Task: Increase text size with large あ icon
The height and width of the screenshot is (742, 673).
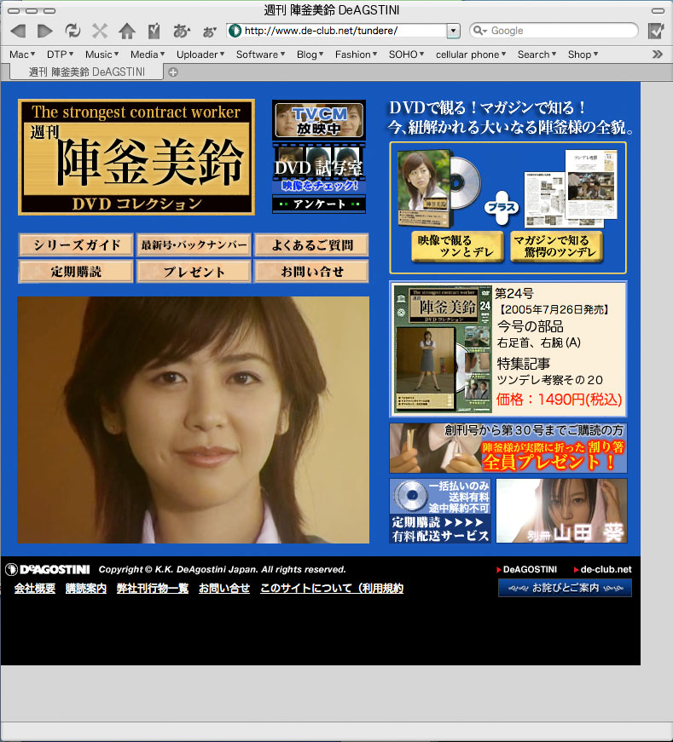Action: point(181,32)
